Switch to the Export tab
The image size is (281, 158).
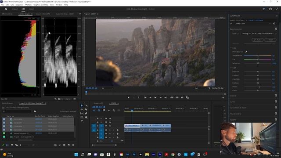(x=31, y=9)
